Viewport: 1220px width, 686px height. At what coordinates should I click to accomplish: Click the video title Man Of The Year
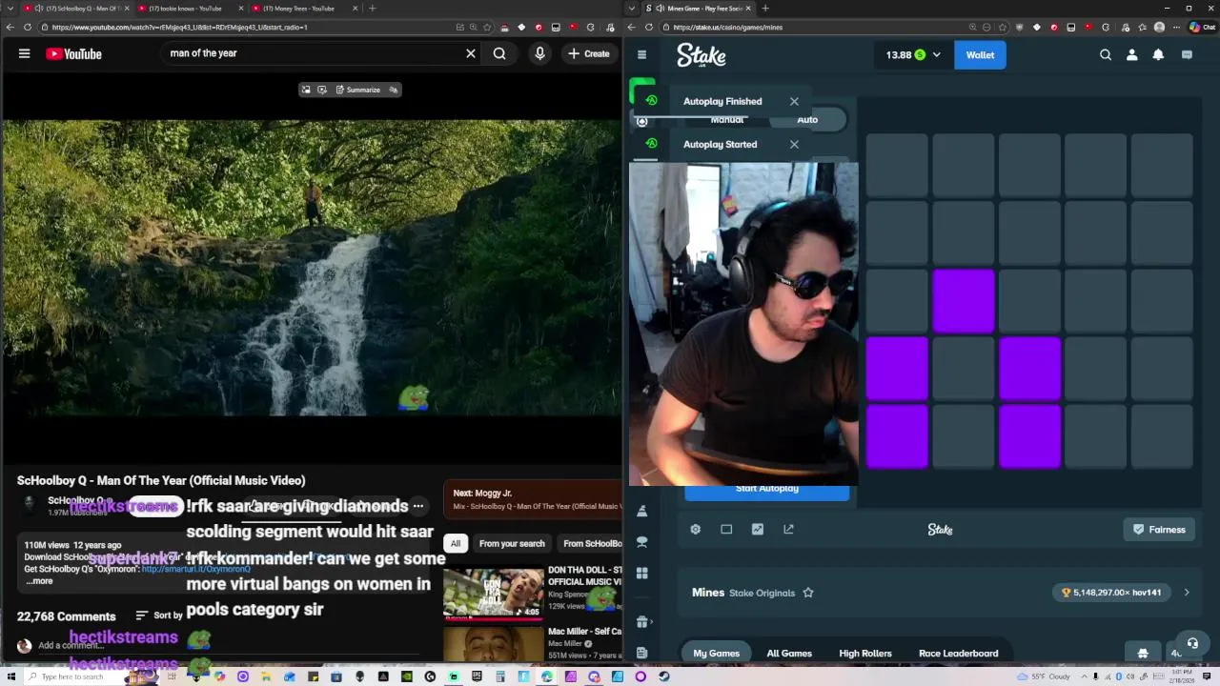point(161,480)
